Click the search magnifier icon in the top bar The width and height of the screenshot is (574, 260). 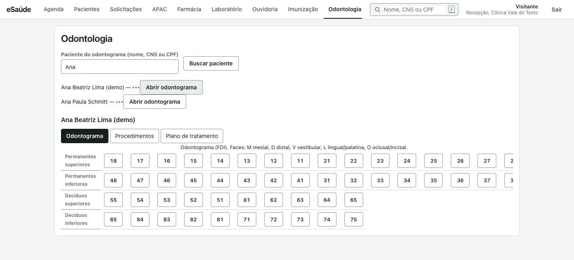click(377, 10)
